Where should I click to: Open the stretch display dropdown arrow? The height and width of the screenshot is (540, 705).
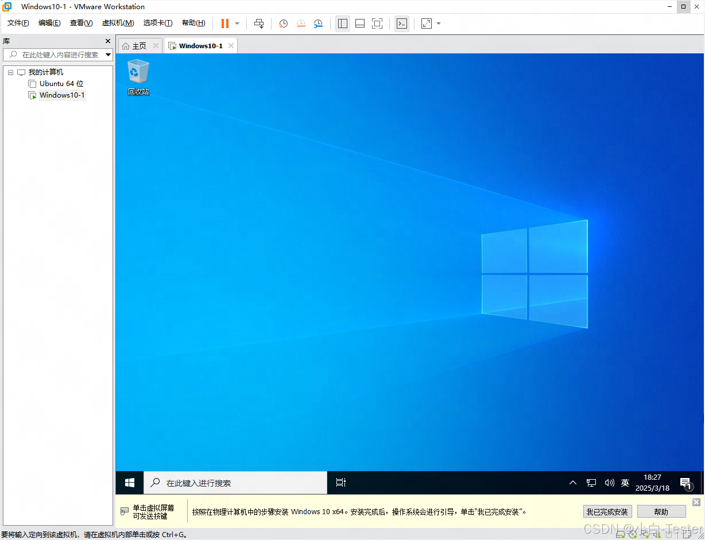[439, 24]
